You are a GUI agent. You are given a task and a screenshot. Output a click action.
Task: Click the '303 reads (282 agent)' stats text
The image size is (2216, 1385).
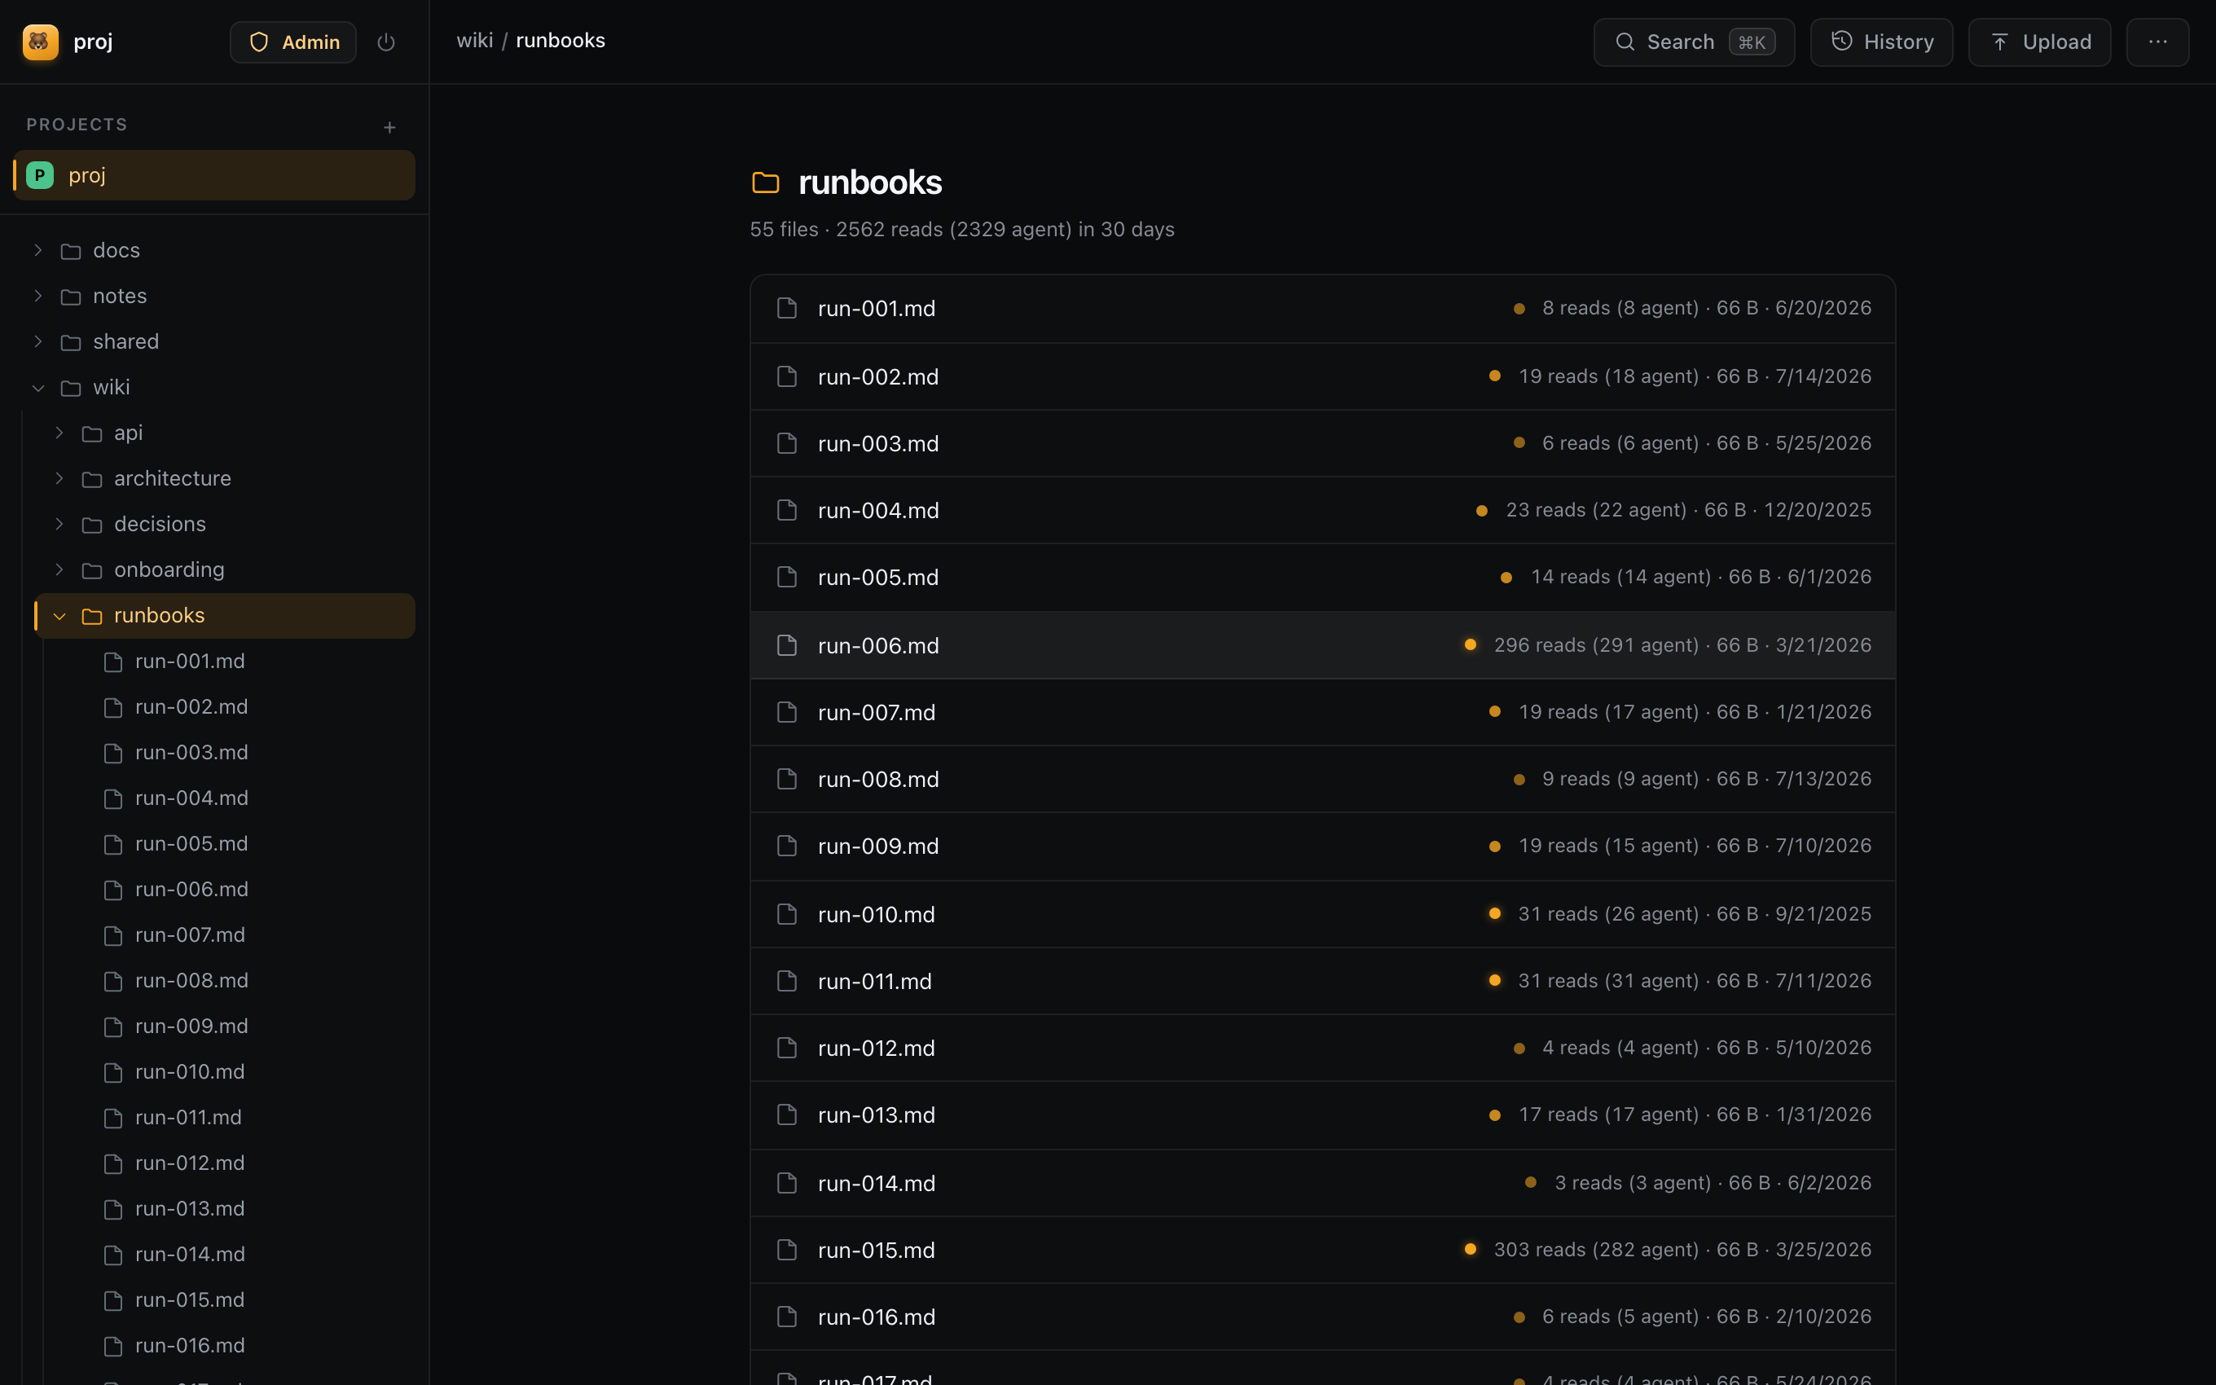1596,1250
